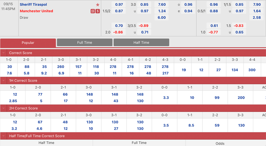Click the Draw label under team names

tap(24, 18)
